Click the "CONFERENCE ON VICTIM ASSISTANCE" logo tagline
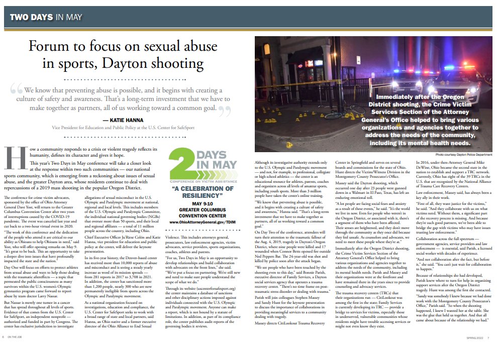 pyautogui.click(x=203, y=181)
